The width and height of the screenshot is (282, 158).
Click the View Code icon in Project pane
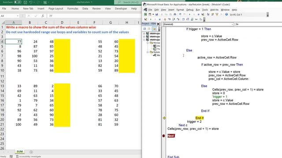(x=145, y=29)
